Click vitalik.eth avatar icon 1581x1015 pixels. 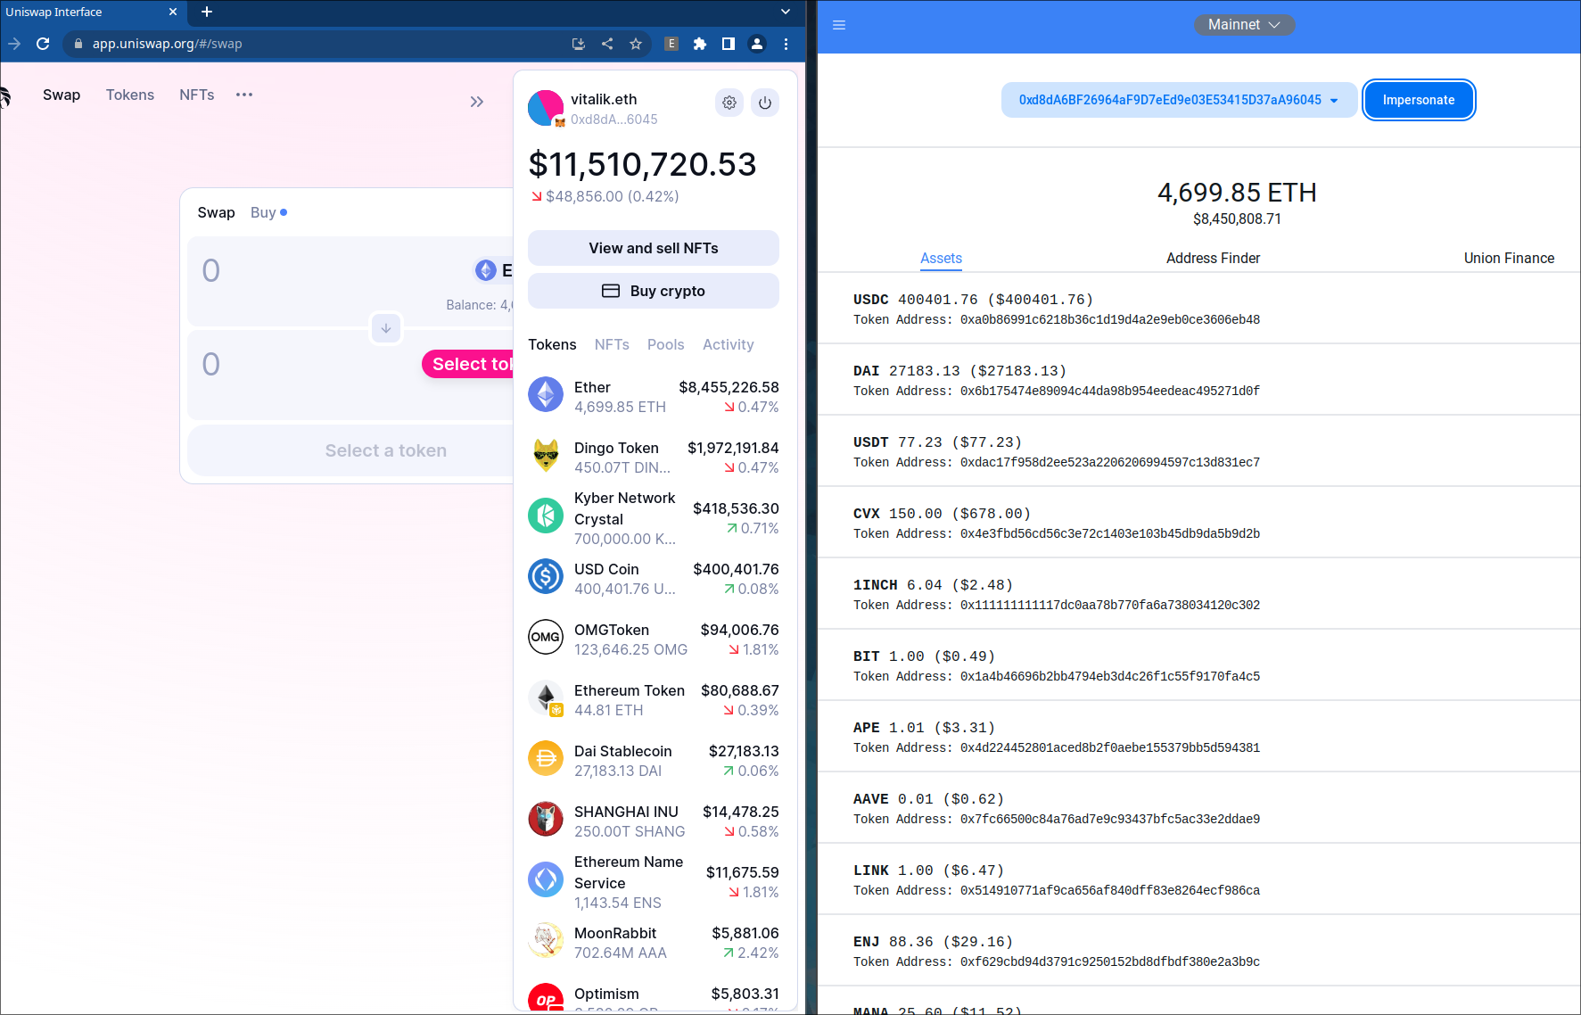point(546,108)
